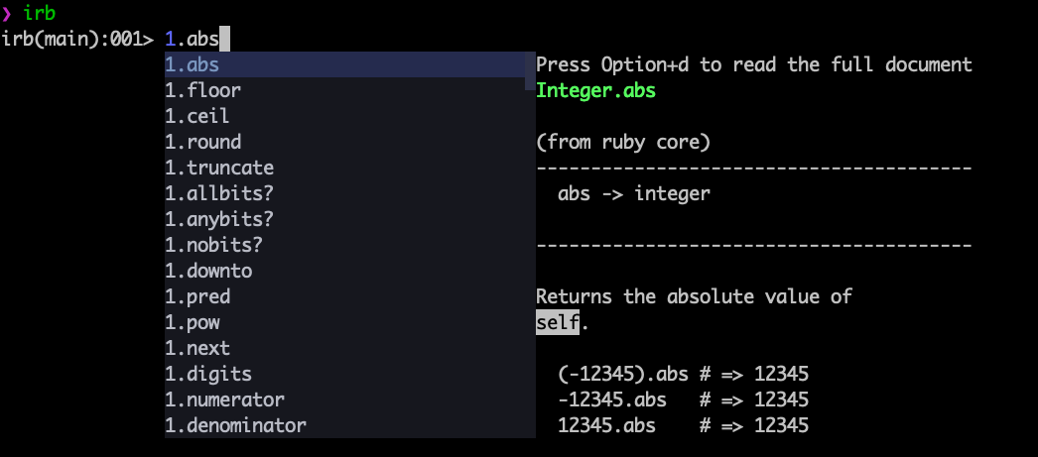Select 1.round in autocomplete dropdown
This screenshot has width=1038, height=457.
(202, 142)
